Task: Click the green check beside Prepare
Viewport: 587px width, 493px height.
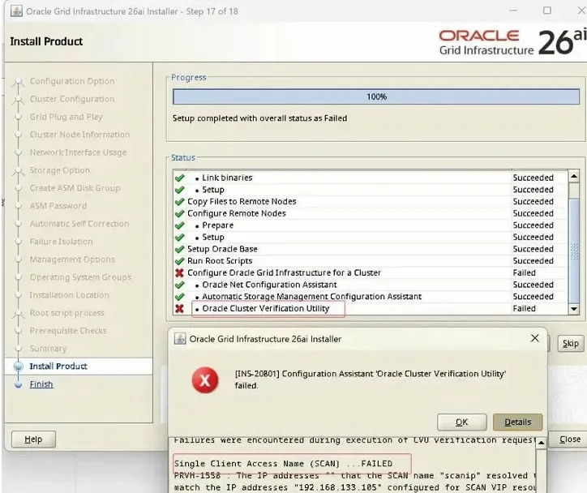Action: click(179, 225)
